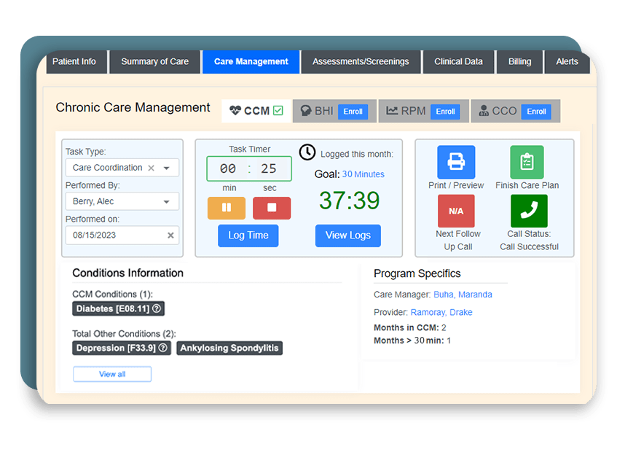Click the green Call Status phone icon
The image size is (617, 455).
tap(529, 211)
